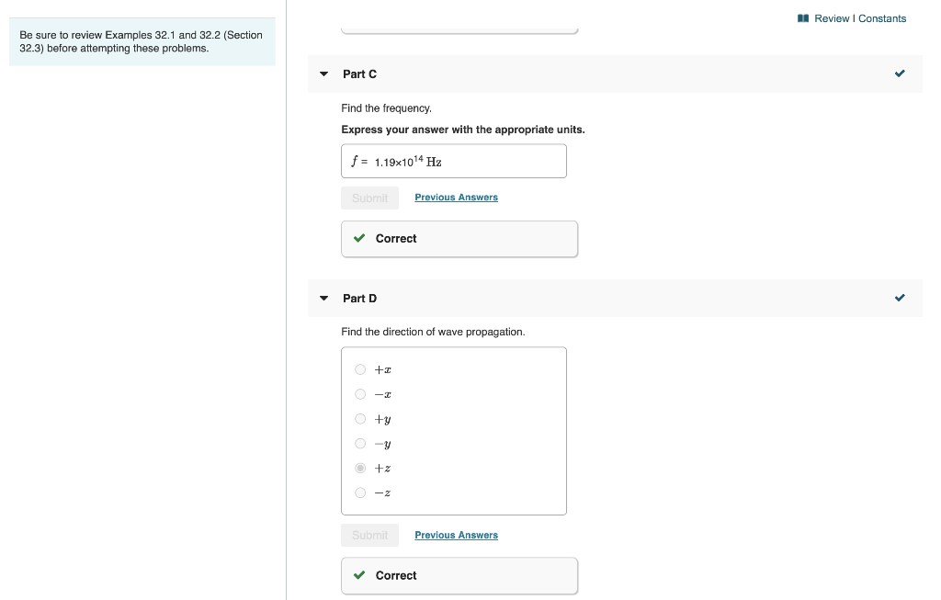The width and height of the screenshot is (941, 600).
Task: Choose the -z propagation direction
Action: (x=360, y=492)
